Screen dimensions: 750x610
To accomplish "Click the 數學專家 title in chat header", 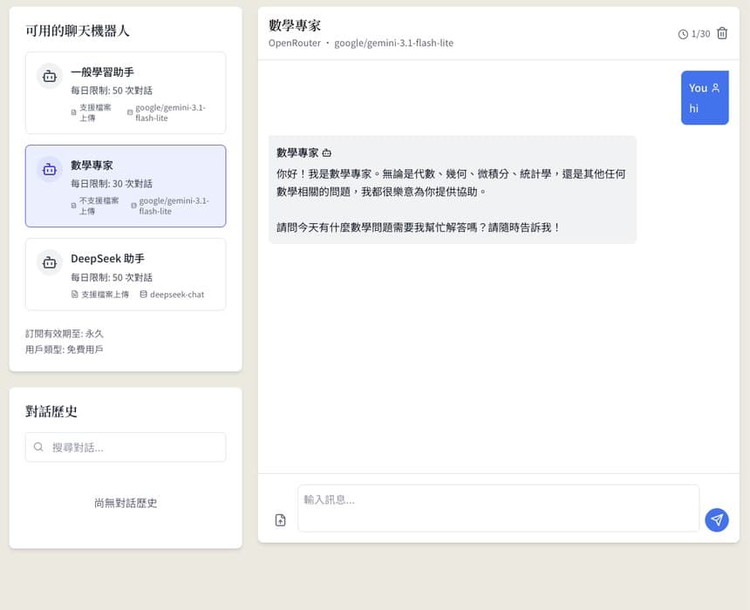I will point(294,25).
